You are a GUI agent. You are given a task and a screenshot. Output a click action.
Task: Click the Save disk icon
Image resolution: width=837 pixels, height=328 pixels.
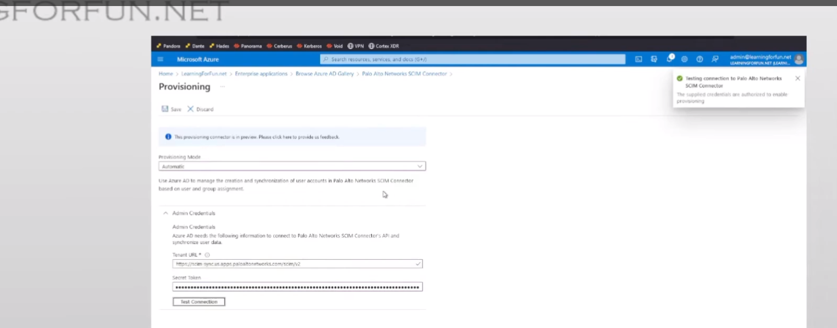pyautogui.click(x=164, y=109)
